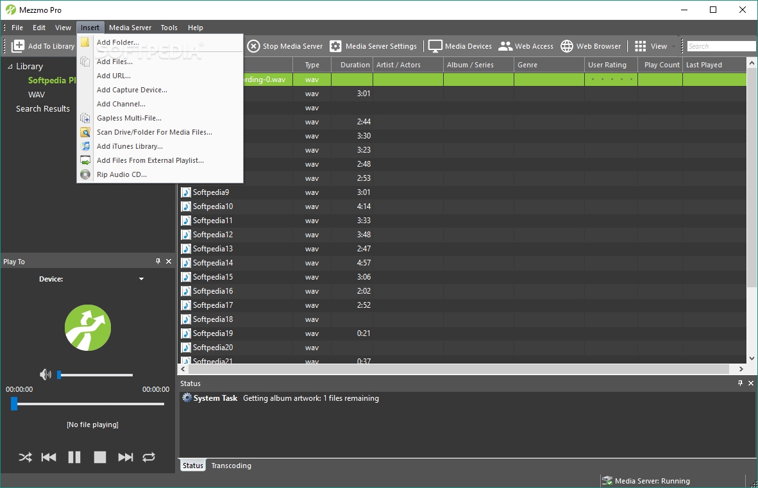The width and height of the screenshot is (758, 488).
Task: Click the Search input field
Action: tap(721, 46)
